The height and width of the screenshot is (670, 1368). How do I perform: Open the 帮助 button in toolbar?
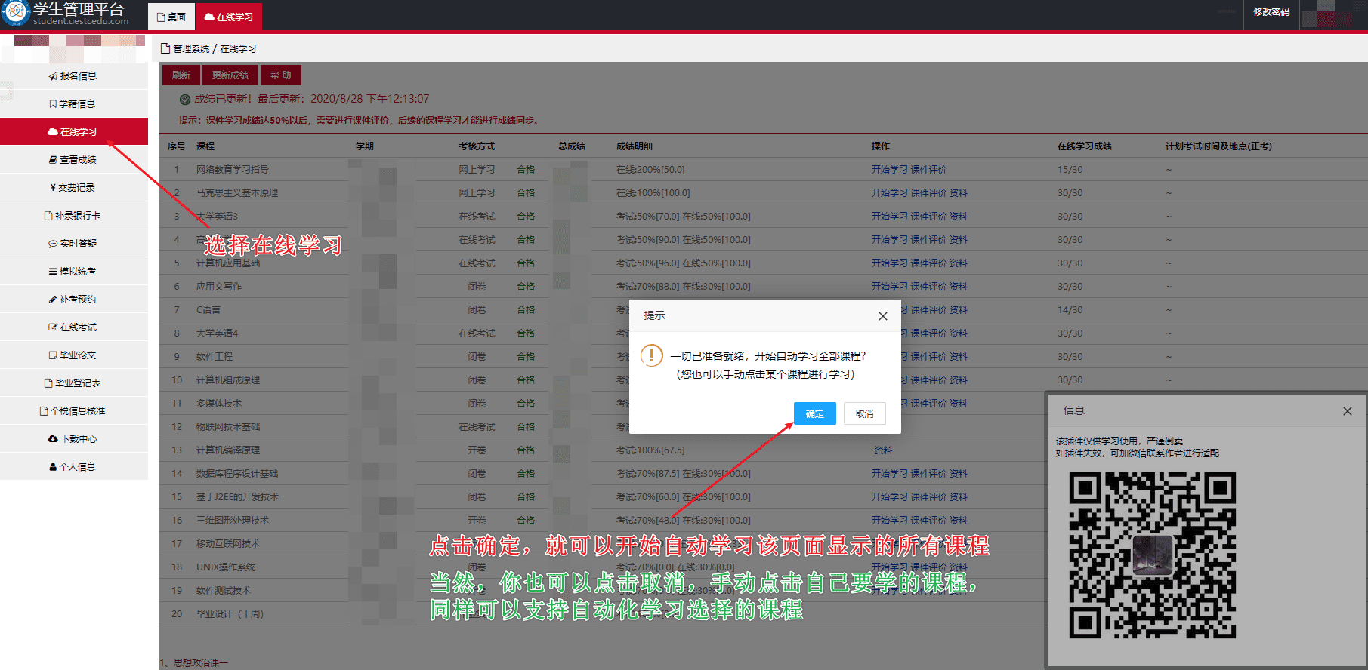tap(280, 75)
